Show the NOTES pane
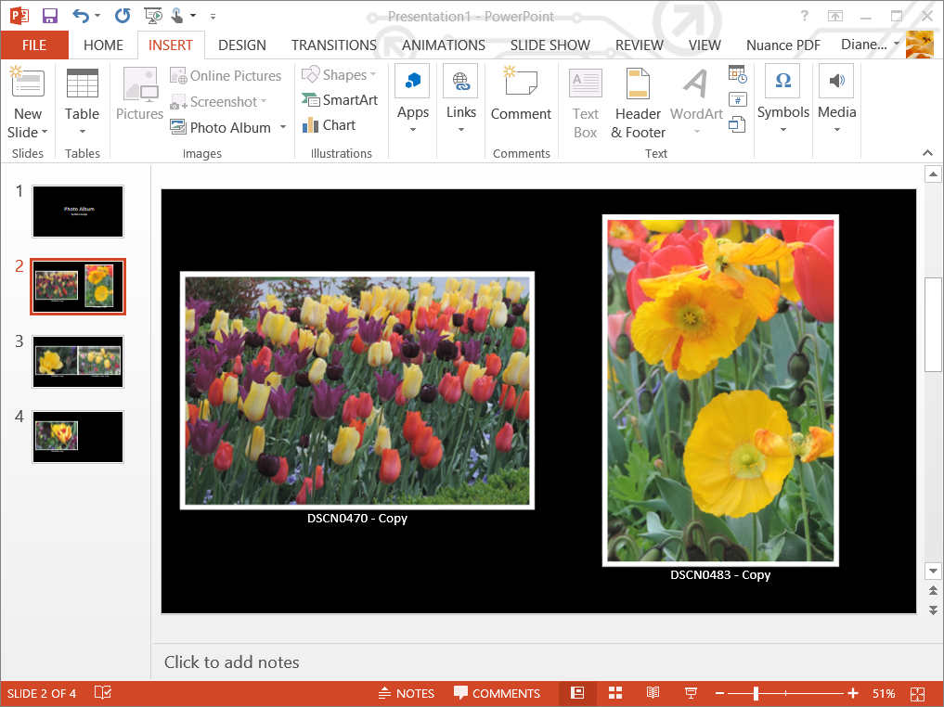 pos(407,693)
